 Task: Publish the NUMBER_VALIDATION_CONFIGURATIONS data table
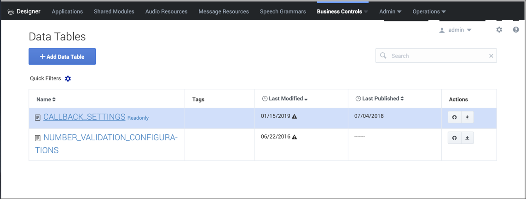tap(454, 138)
